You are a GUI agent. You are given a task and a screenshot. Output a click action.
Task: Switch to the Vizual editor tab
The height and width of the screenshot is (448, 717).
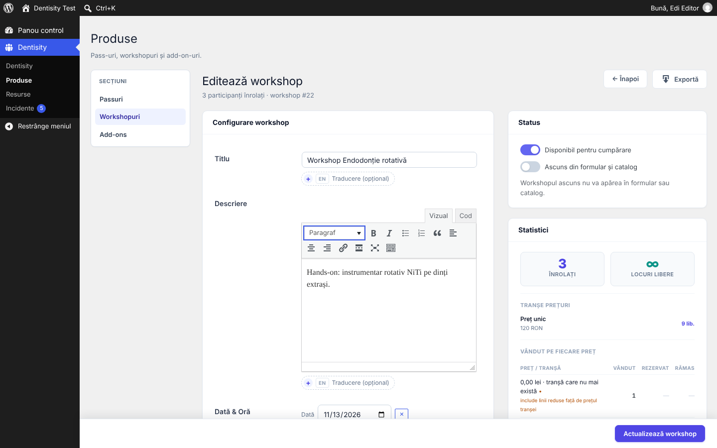[439, 216]
